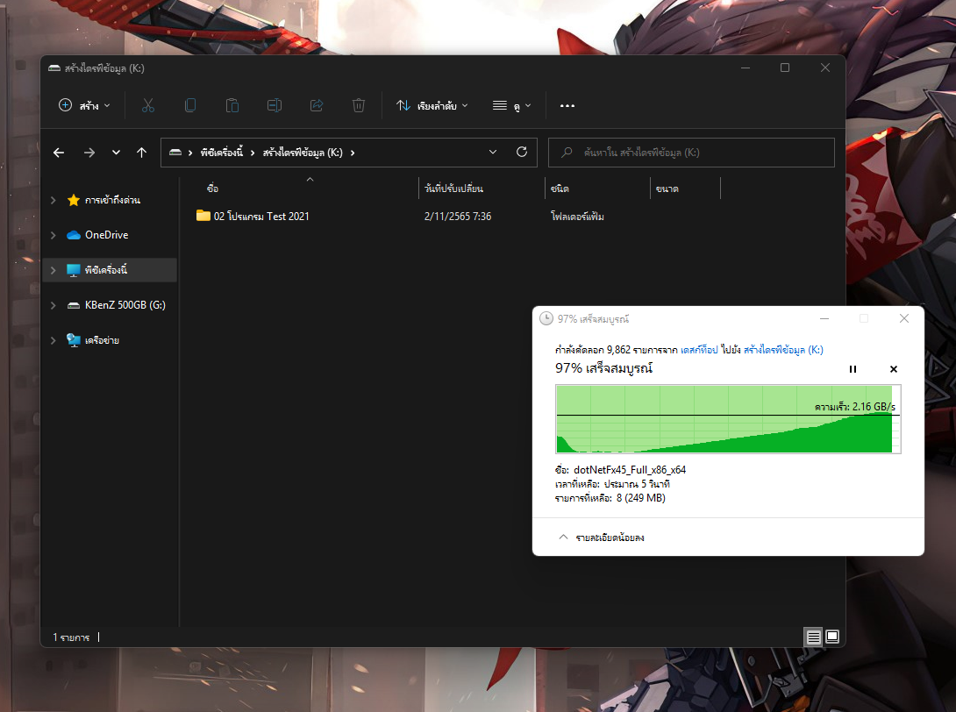This screenshot has width=956, height=712.
Task: Select KBenZ 500GB (G:) in sidebar
Action: tap(125, 305)
